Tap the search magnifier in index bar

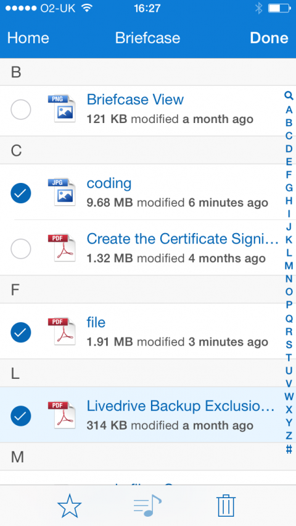(x=289, y=96)
